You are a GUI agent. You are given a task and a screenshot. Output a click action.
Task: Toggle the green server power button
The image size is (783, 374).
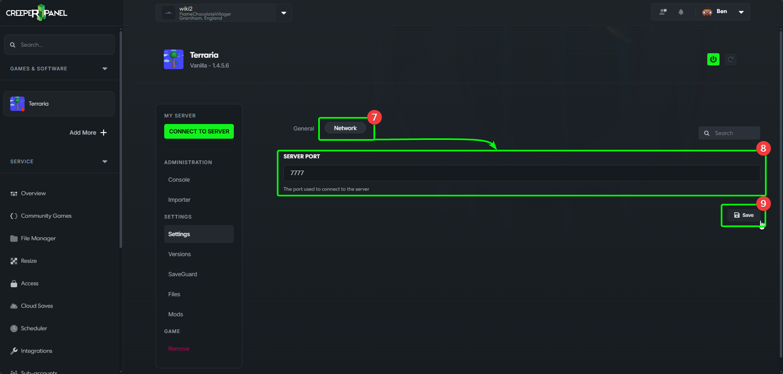(x=713, y=59)
